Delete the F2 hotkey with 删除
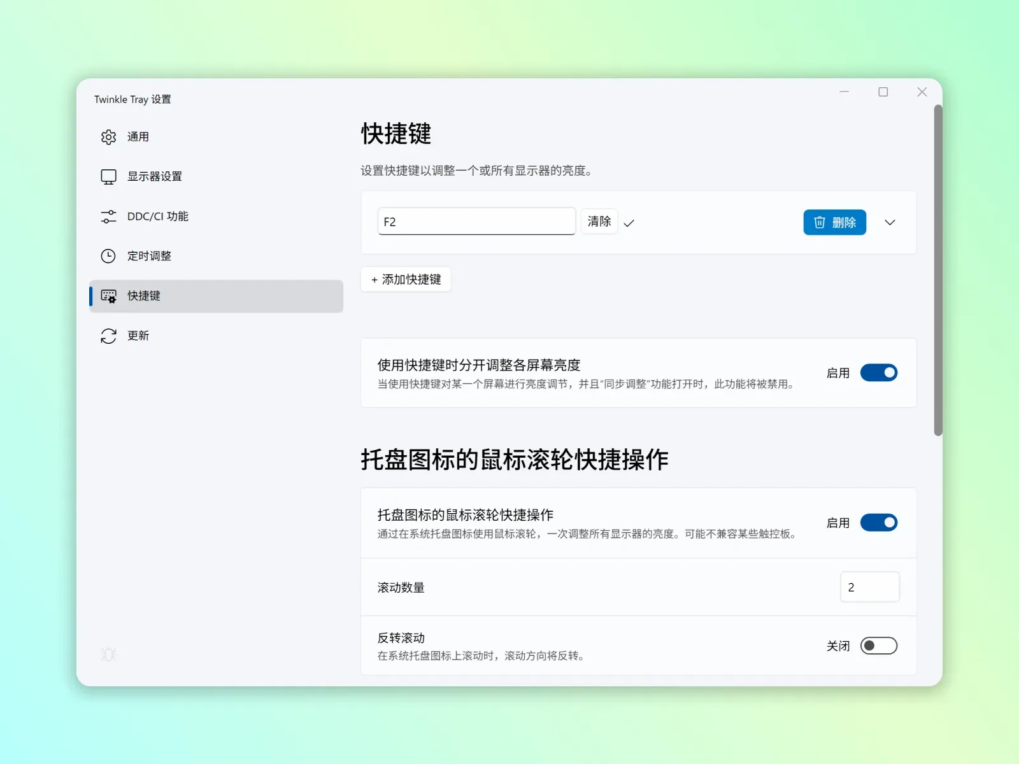The height and width of the screenshot is (764, 1019). (834, 222)
